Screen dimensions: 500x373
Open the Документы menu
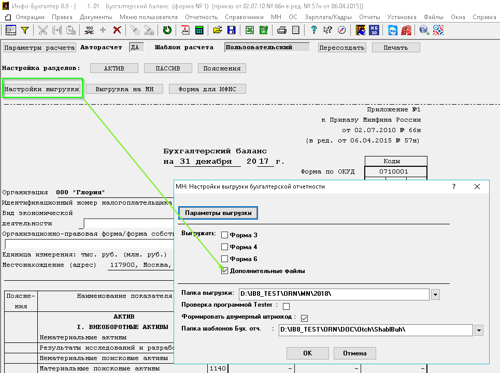[x=96, y=17]
